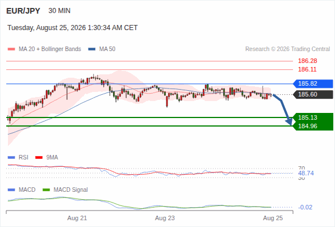
Task: Click the MACD Signal green legend marker
Action: 46,190
